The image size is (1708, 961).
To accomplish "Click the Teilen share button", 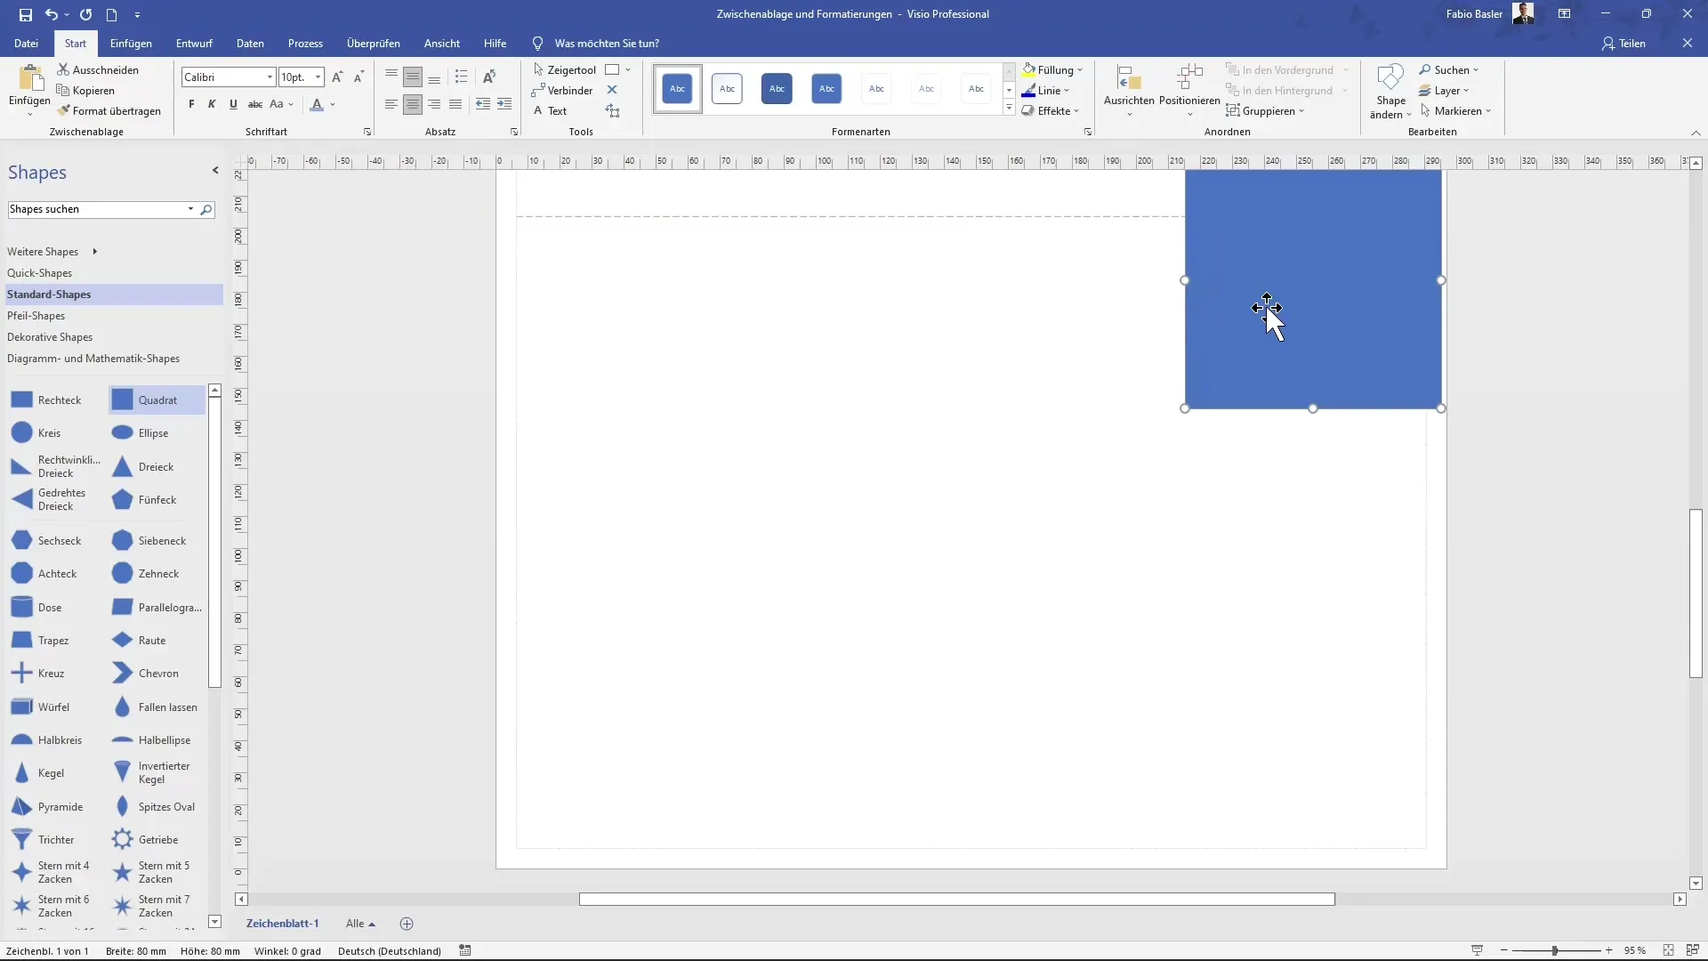I will [x=1623, y=43].
